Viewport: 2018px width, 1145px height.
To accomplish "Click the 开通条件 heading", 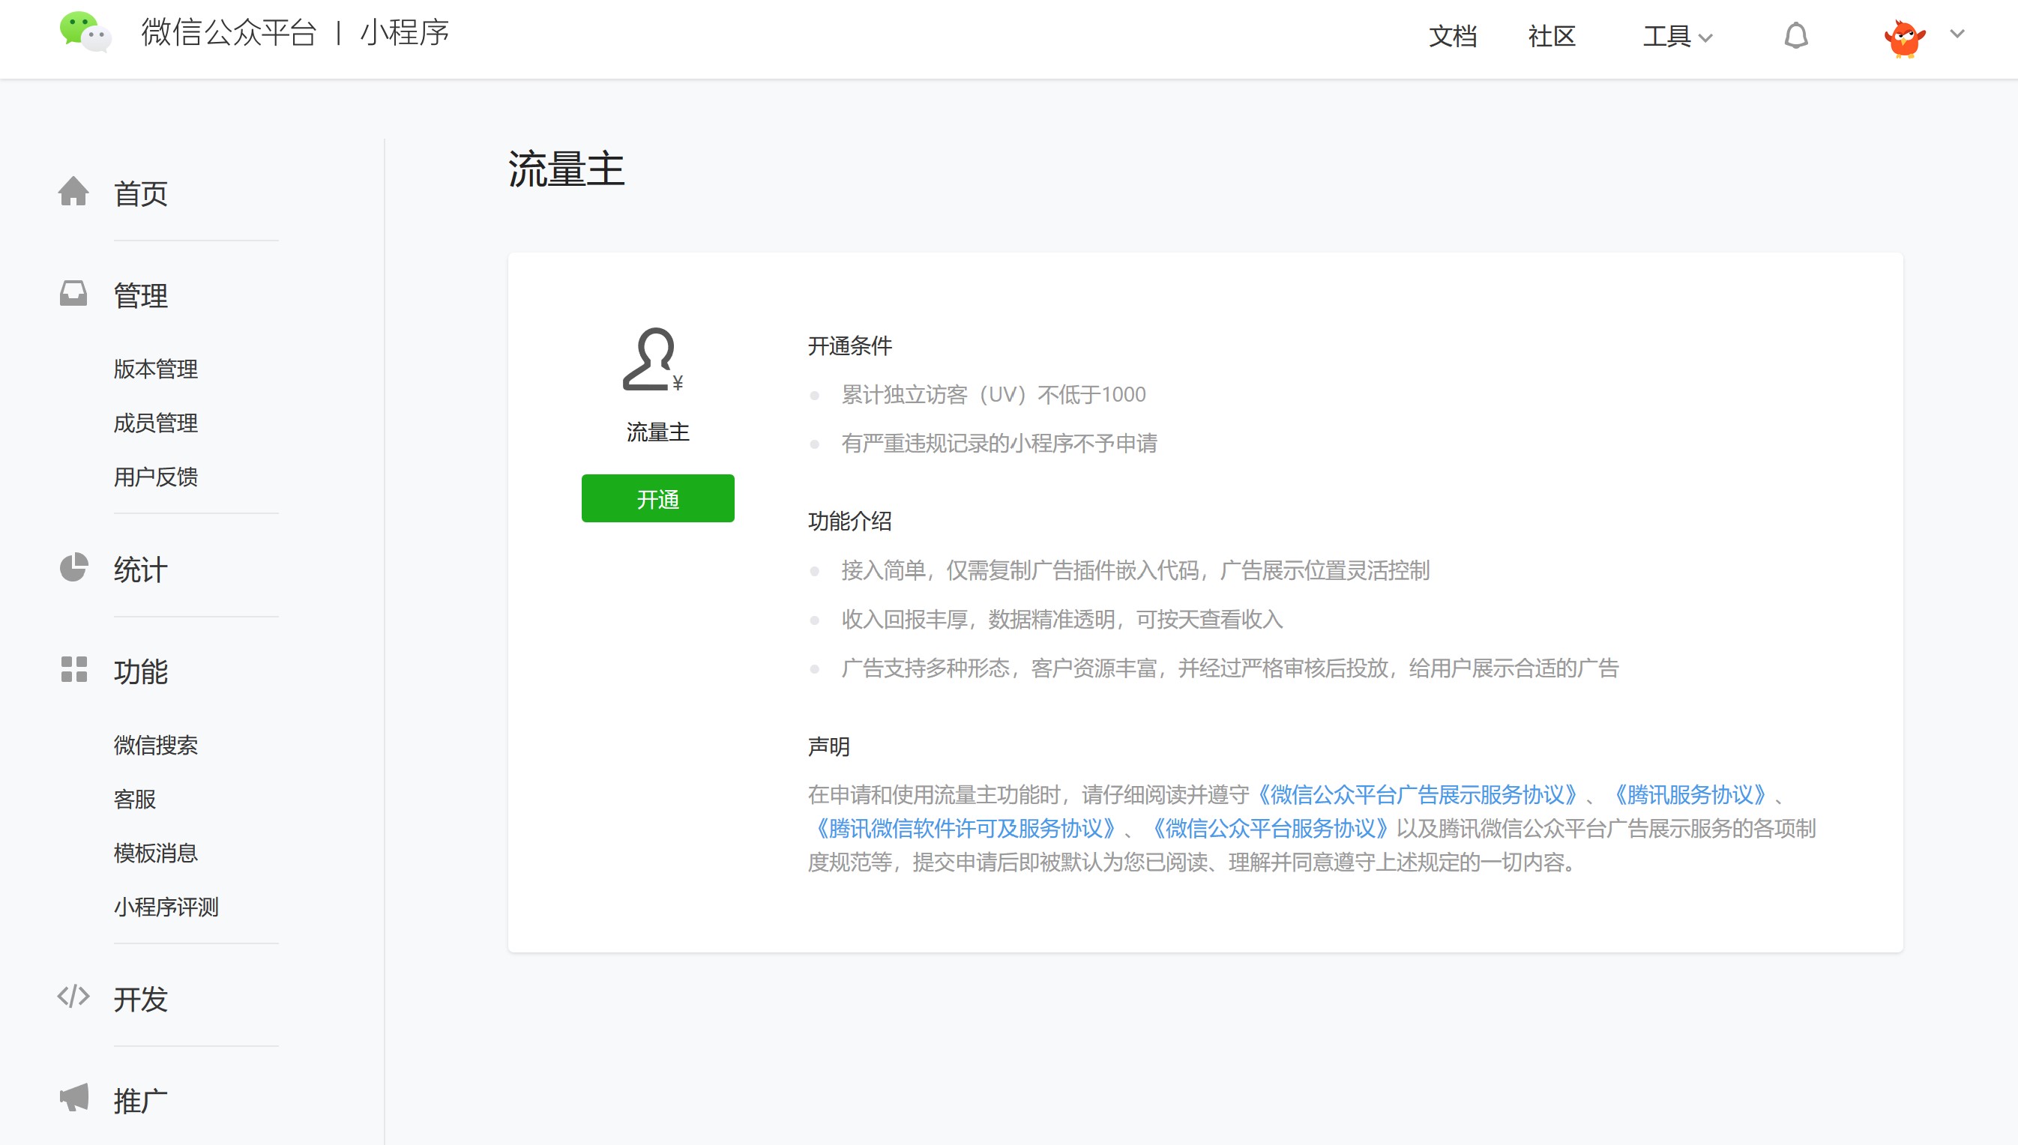I will point(850,346).
